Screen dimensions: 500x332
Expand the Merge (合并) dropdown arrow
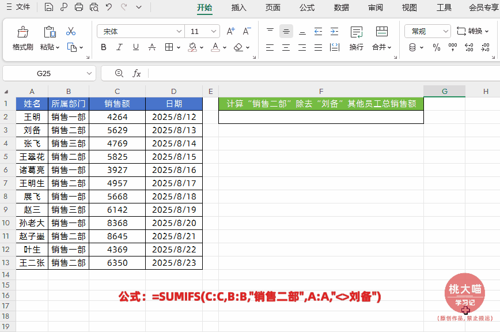click(x=389, y=47)
